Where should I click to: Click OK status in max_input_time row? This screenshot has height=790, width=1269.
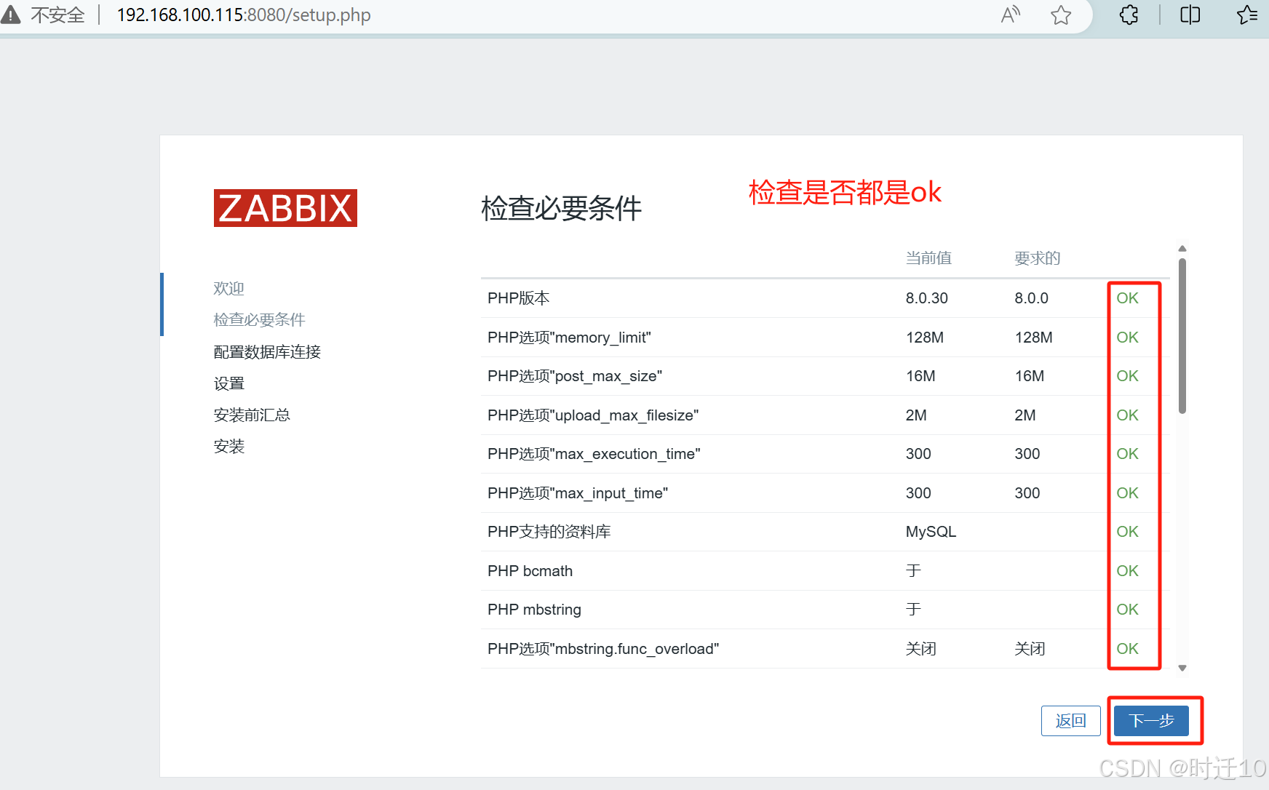click(x=1127, y=493)
